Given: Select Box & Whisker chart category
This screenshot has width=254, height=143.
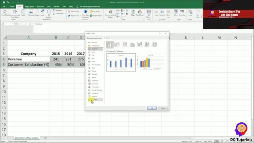Looking at the screenshot, I should tap(95, 90).
